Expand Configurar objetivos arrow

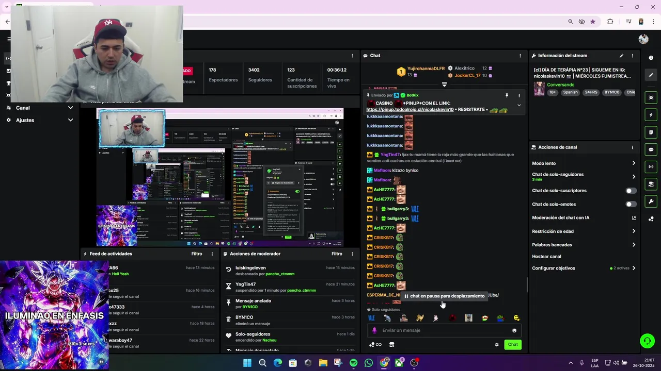[634, 268]
